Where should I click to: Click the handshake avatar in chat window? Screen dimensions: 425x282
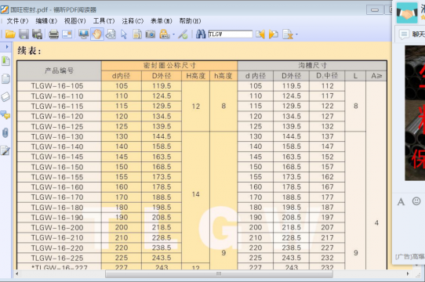(x=407, y=13)
